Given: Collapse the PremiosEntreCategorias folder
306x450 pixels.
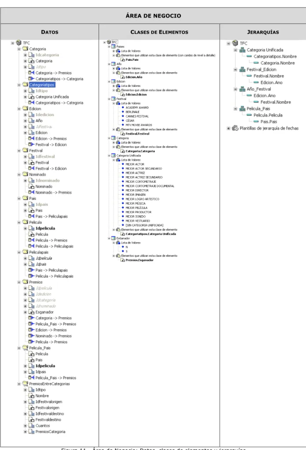Looking at the screenshot, I should click(x=19, y=384).
